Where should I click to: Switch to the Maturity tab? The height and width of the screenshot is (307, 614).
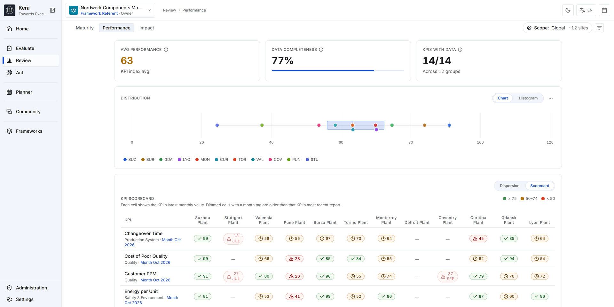pyautogui.click(x=85, y=28)
